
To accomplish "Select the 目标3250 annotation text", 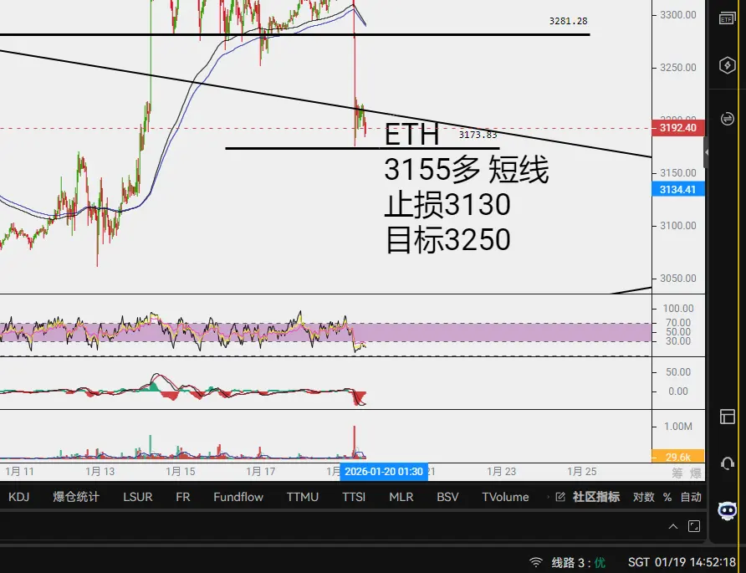I will pyautogui.click(x=447, y=239).
